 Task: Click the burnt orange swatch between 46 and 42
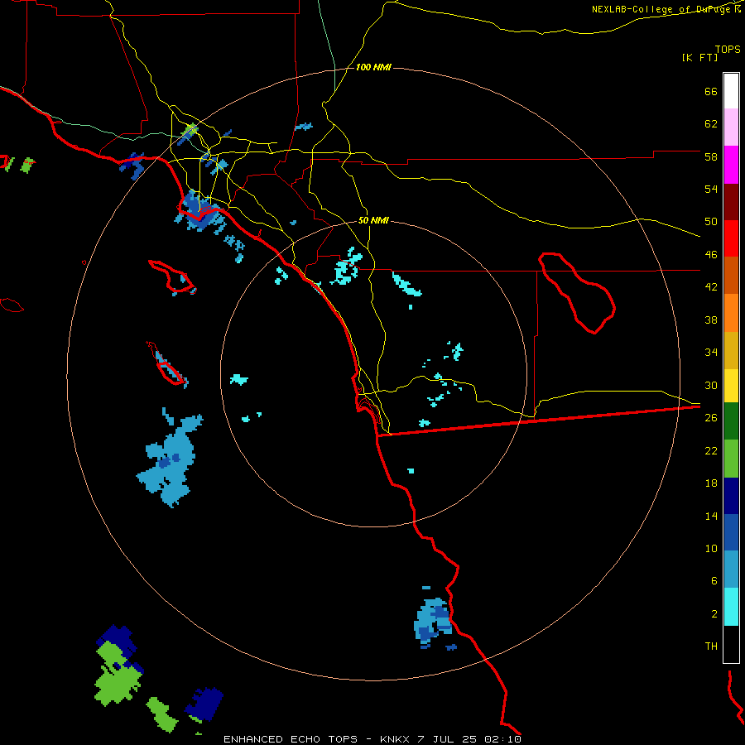[x=731, y=275]
